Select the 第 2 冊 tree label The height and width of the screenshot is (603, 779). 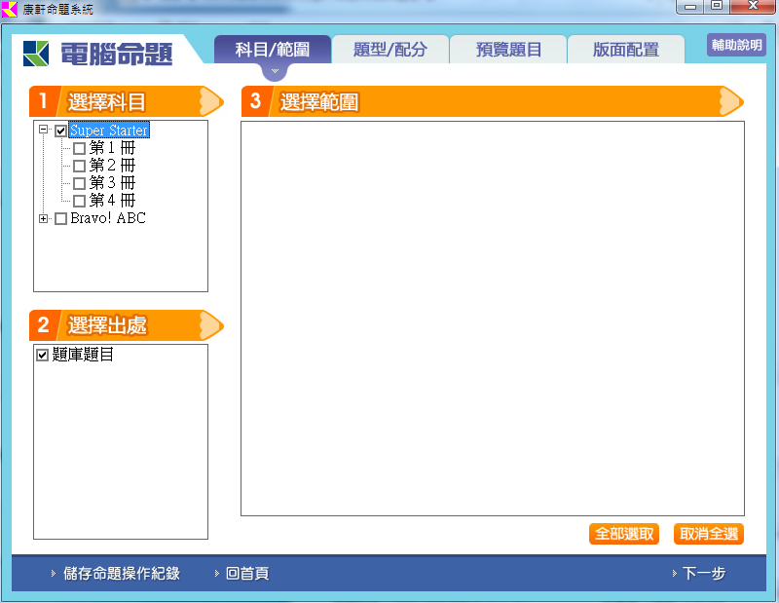[x=112, y=165]
